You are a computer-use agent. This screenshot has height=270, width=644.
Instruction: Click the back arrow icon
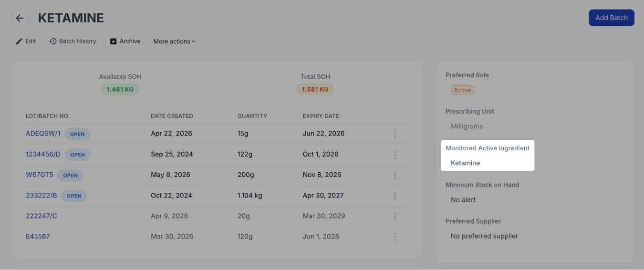point(20,18)
